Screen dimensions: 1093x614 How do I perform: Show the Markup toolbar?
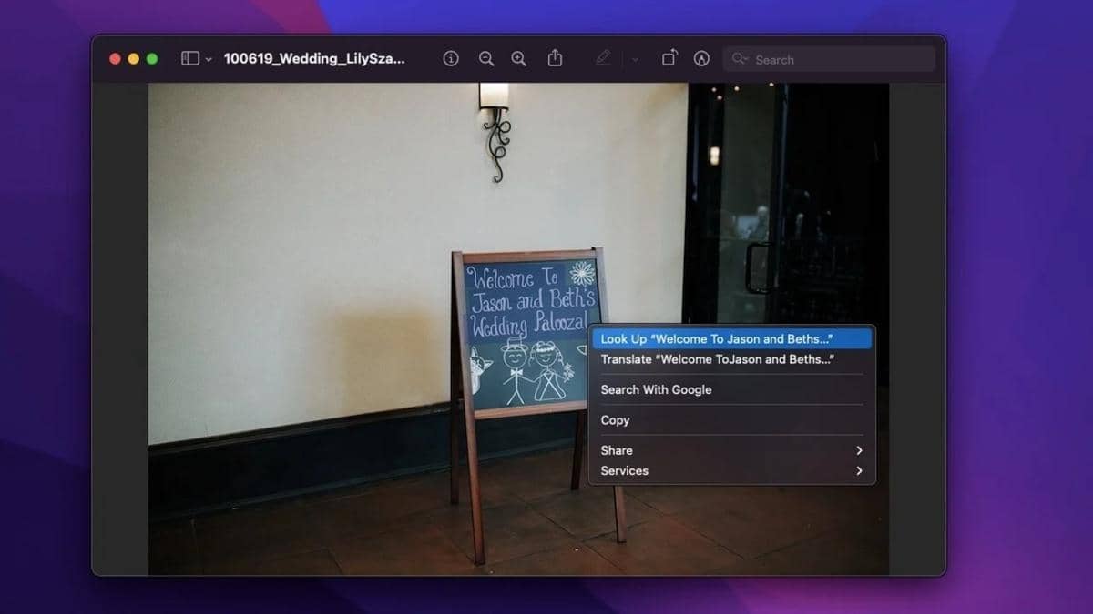pos(701,58)
